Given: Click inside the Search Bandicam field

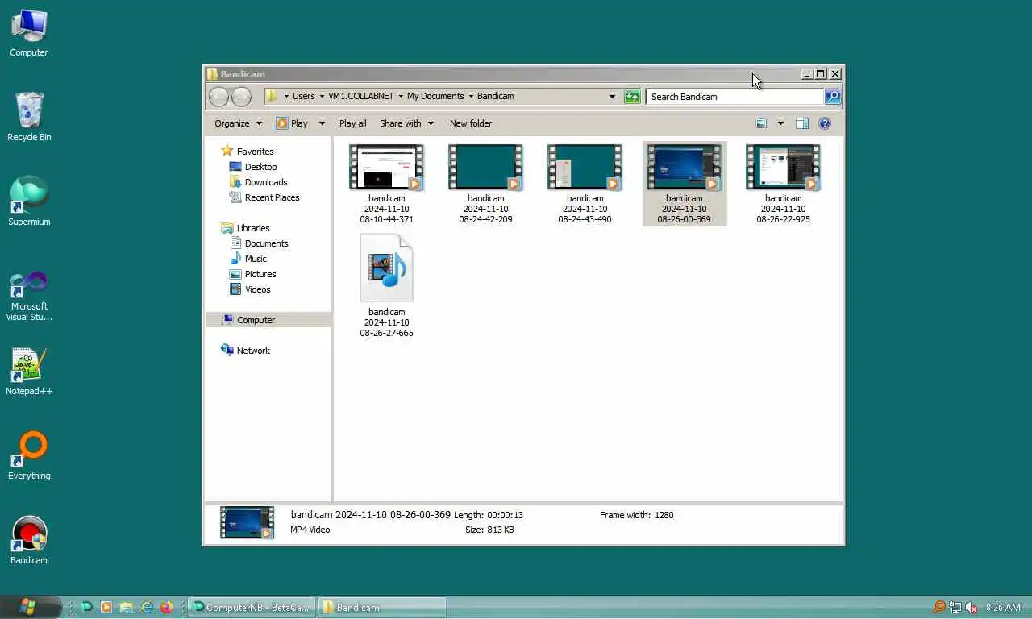Looking at the screenshot, I should point(734,97).
